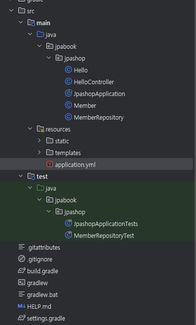Select the main folder label
This screenshot has width=196, height=325.
point(43,23)
